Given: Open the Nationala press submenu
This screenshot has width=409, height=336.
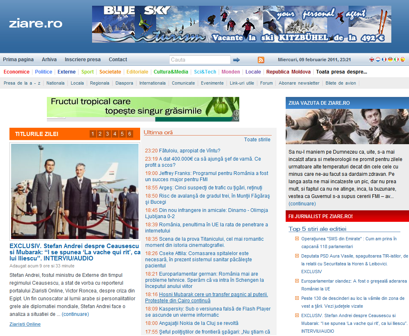Looking at the screenshot, I should (x=55, y=83).
